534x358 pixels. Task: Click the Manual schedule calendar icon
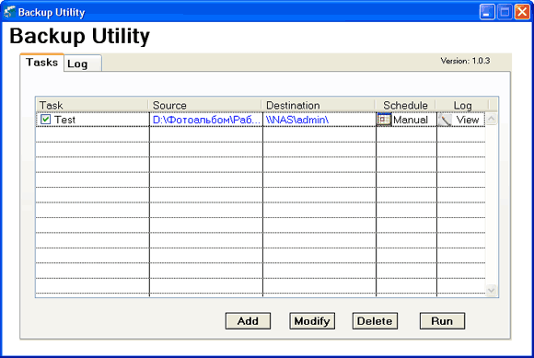point(384,120)
